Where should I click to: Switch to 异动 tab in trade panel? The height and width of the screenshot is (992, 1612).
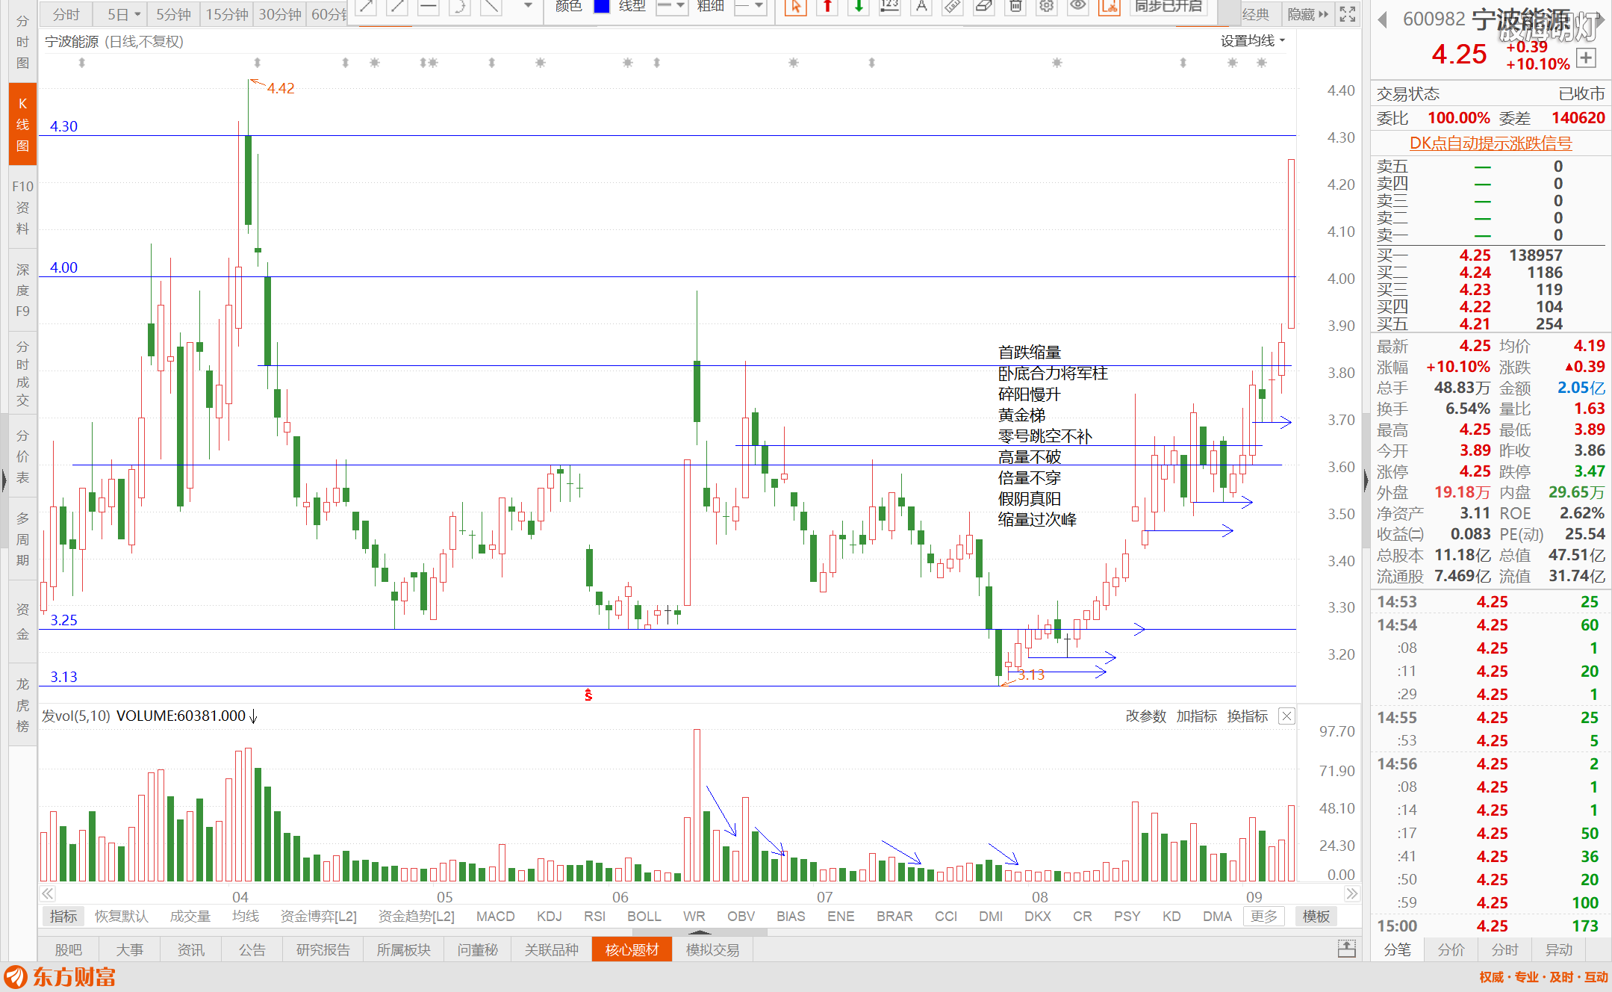point(1558,949)
